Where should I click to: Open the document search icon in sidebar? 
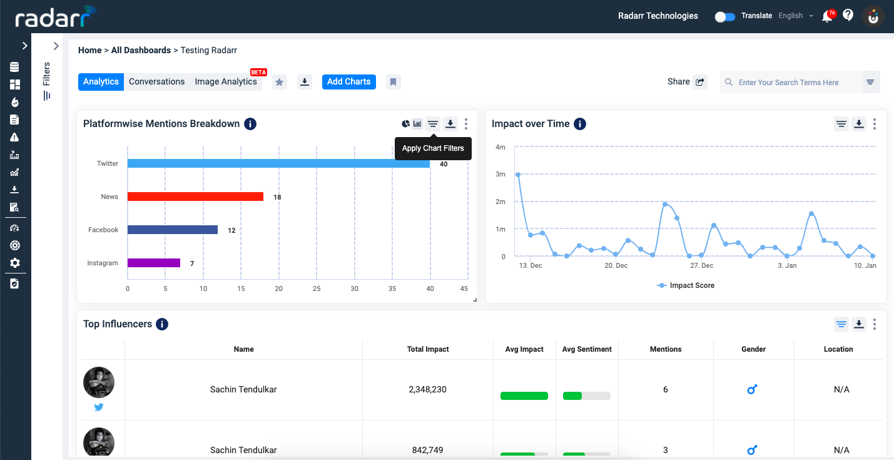(14, 207)
